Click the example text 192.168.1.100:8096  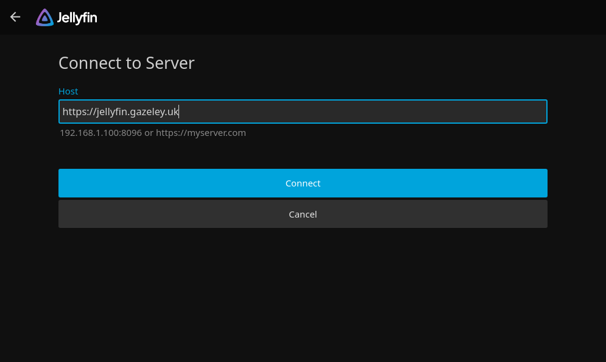100,132
